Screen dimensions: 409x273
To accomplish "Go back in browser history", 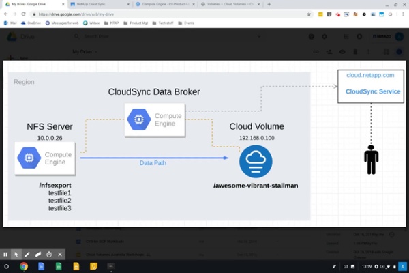I will [6, 14].
